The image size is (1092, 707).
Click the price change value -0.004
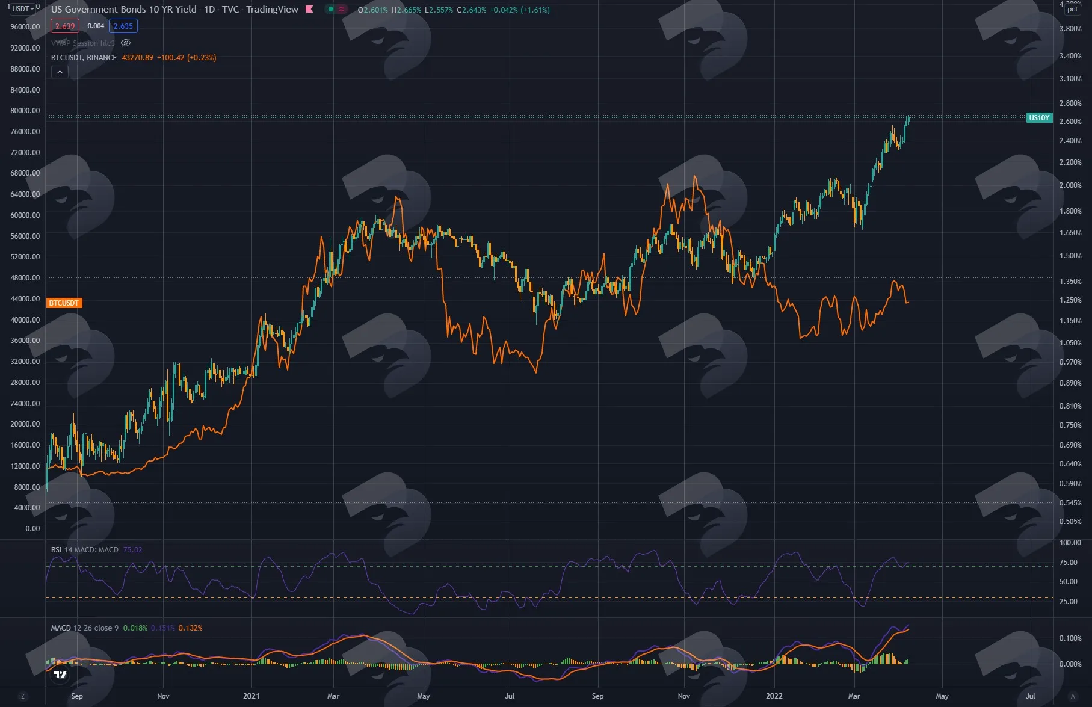pos(94,26)
